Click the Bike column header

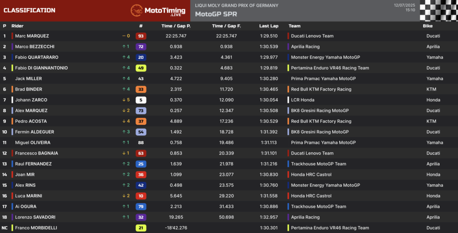428,26
